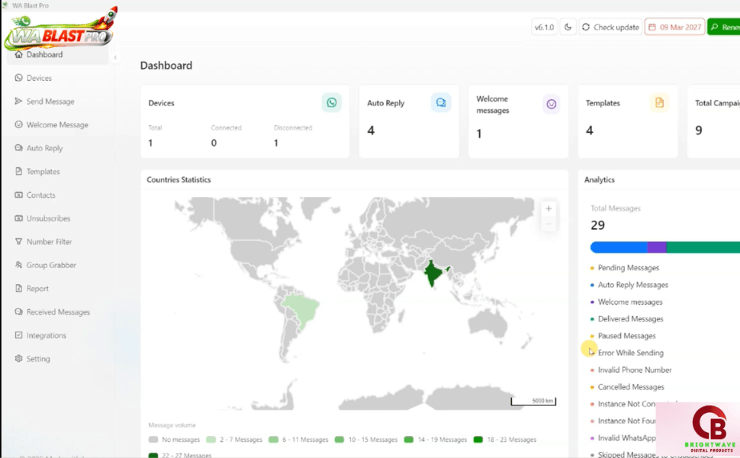Open Send Message page in sidebar
The height and width of the screenshot is (458, 740).
(50, 102)
